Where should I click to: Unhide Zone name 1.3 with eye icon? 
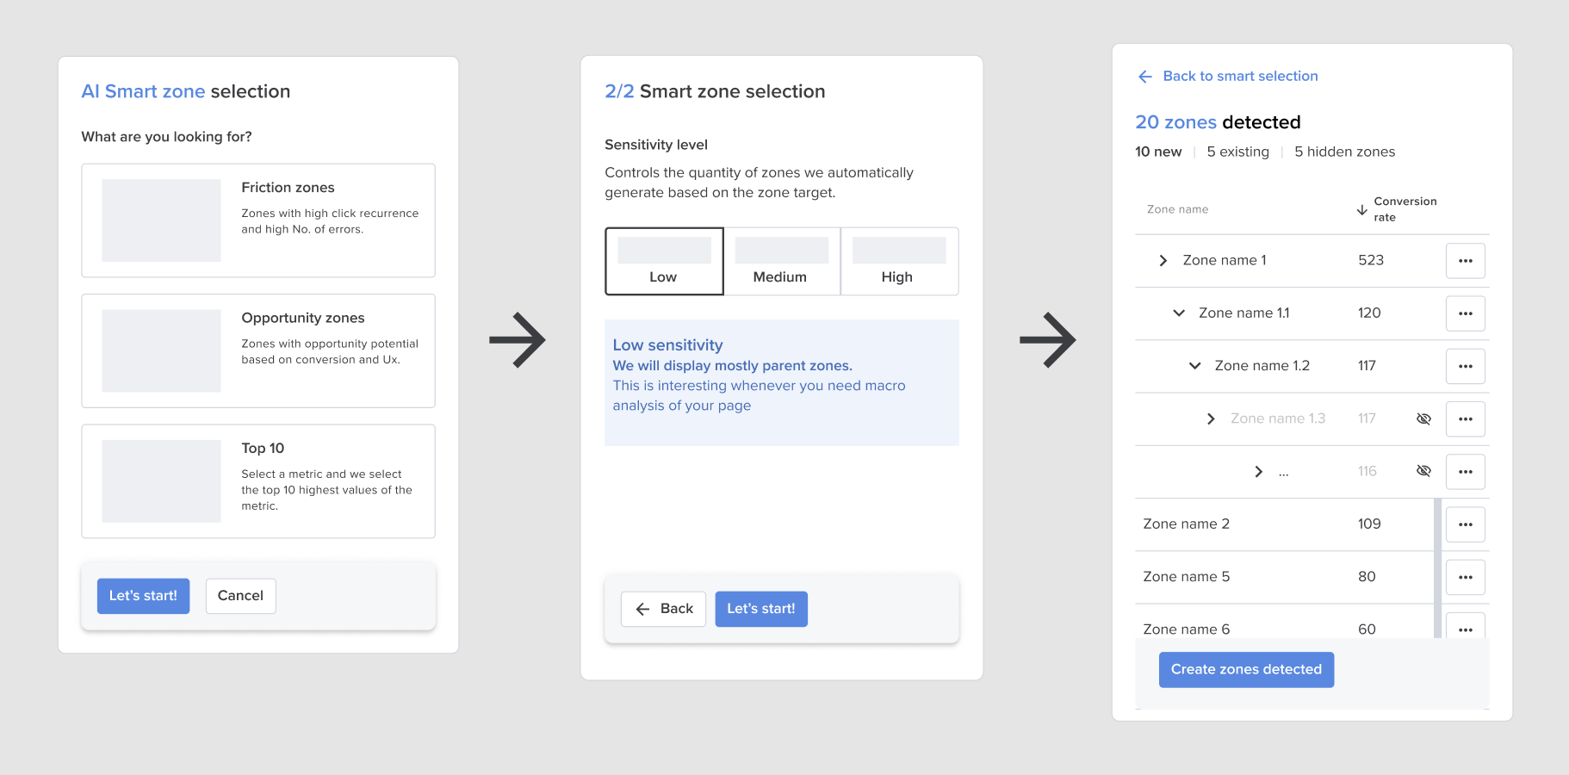[1423, 418]
